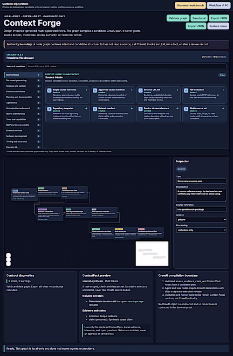Click the Source reference field

[201, 209]
